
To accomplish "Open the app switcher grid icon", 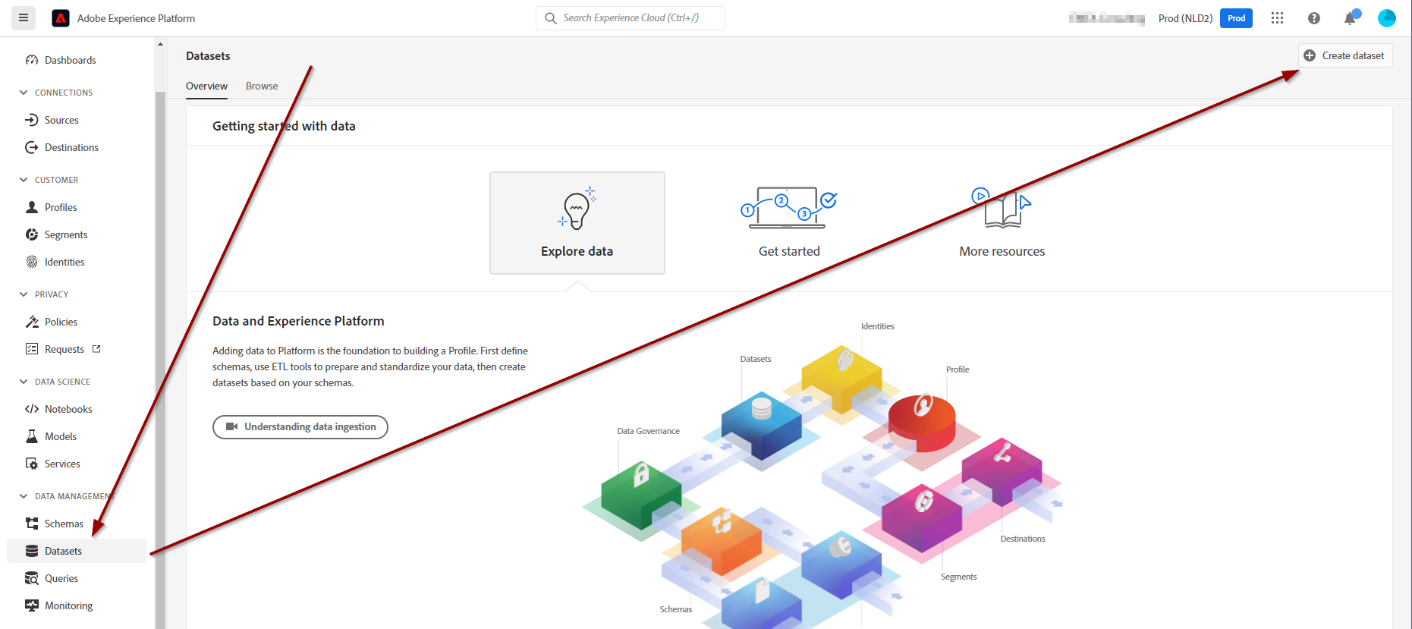I will click(x=1277, y=18).
